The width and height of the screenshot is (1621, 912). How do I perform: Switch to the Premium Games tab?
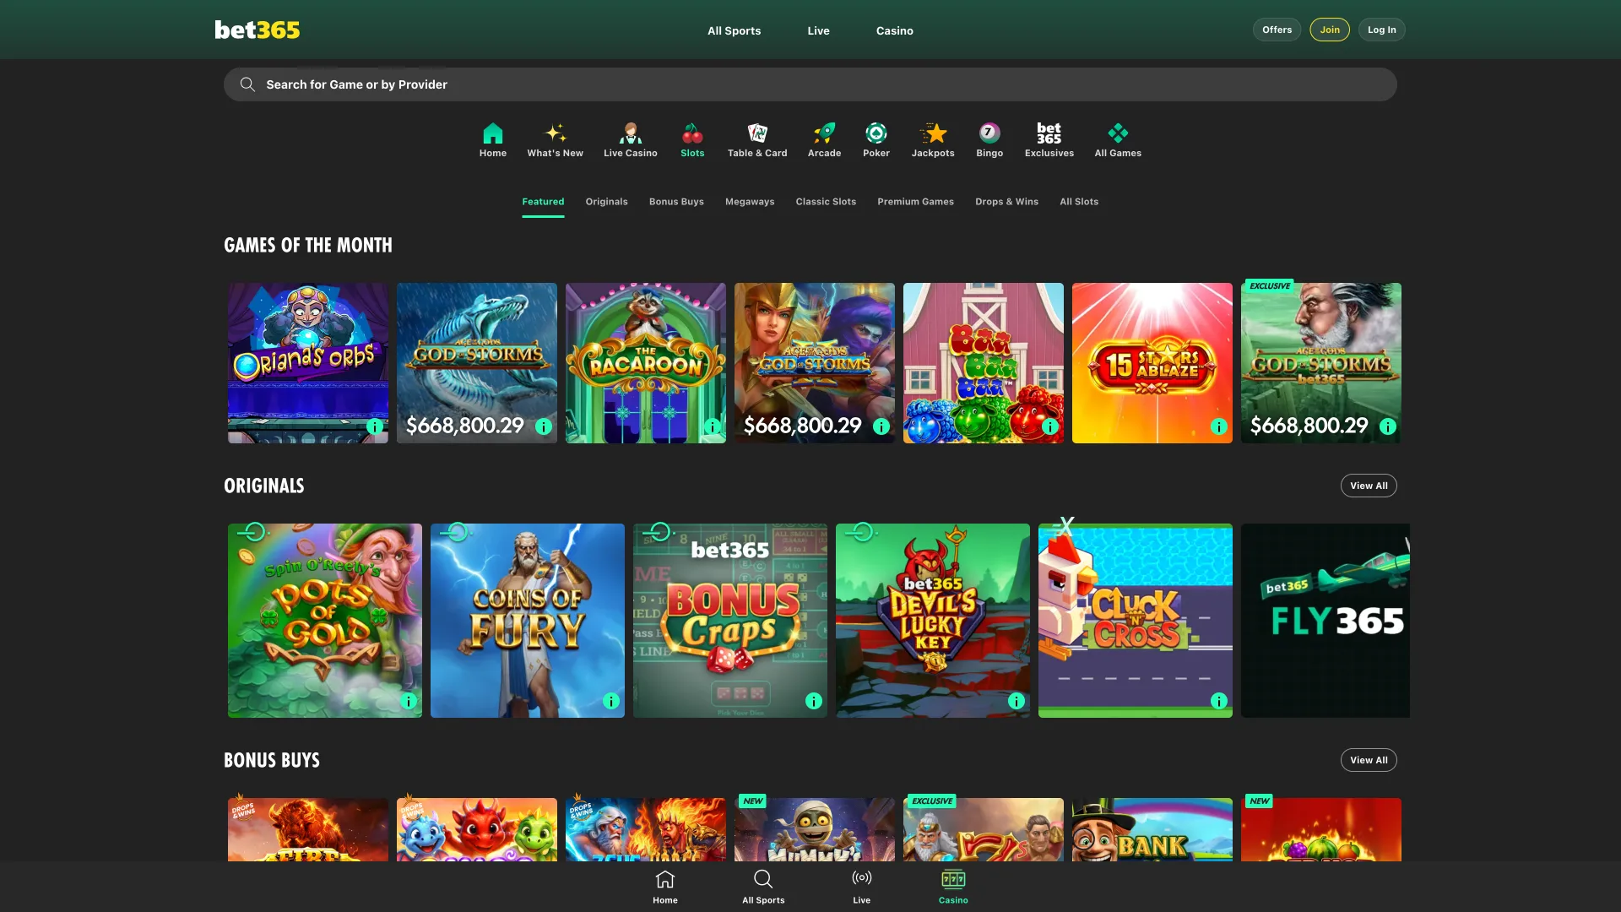click(915, 202)
